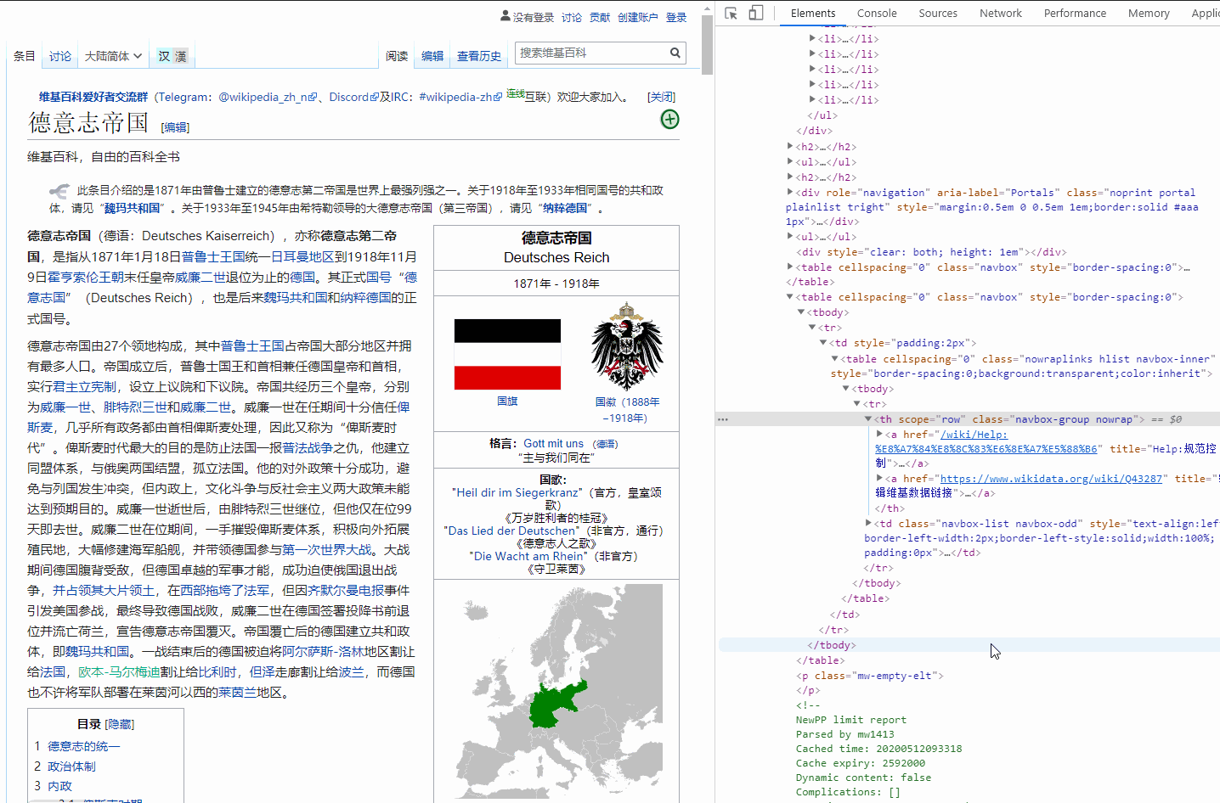Open the 国旗 caption link

pyautogui.click(x=507, y=401)
